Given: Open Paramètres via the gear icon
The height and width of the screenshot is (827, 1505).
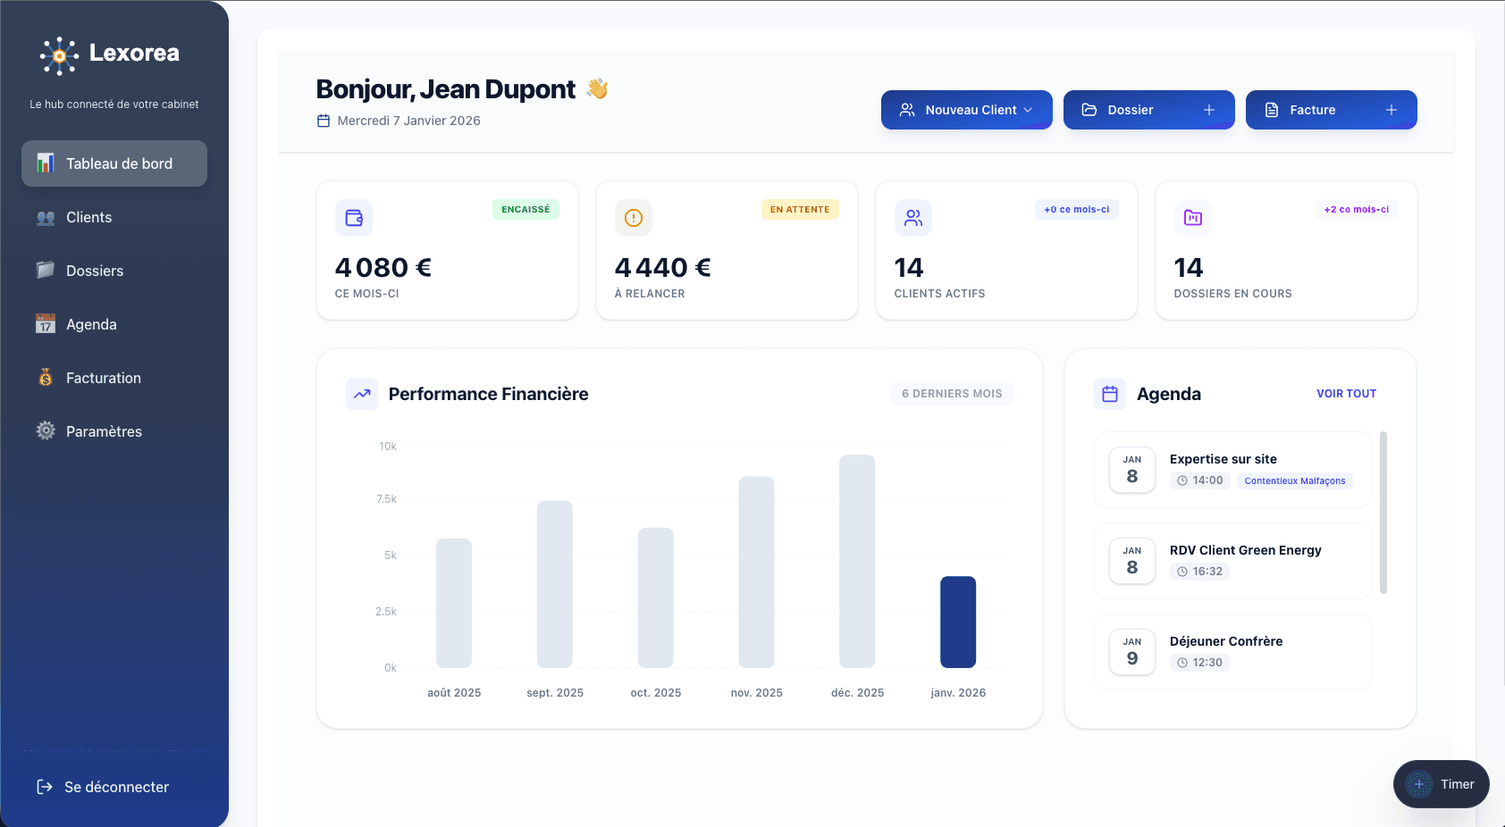Looking at the screenshot, I should [46, 430].
